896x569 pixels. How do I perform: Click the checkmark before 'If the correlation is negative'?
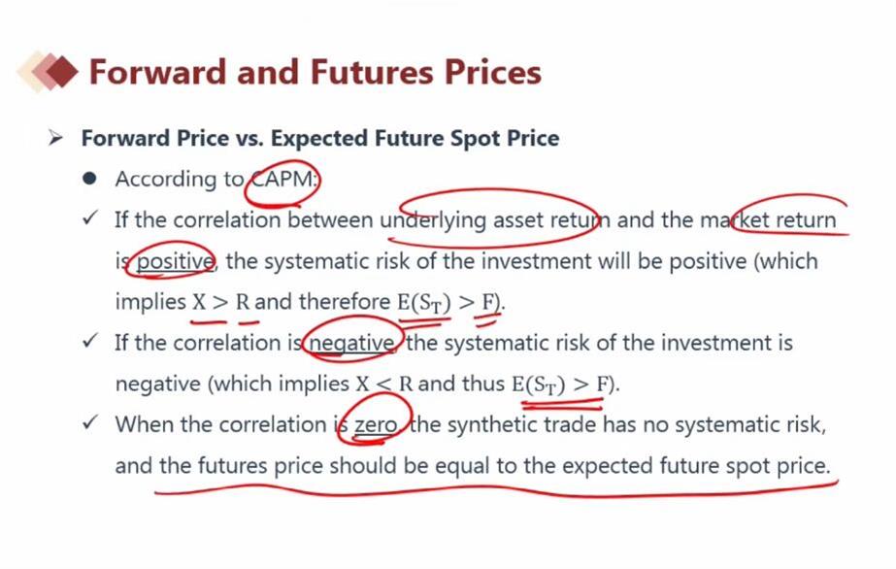click(x=90, y=341)
